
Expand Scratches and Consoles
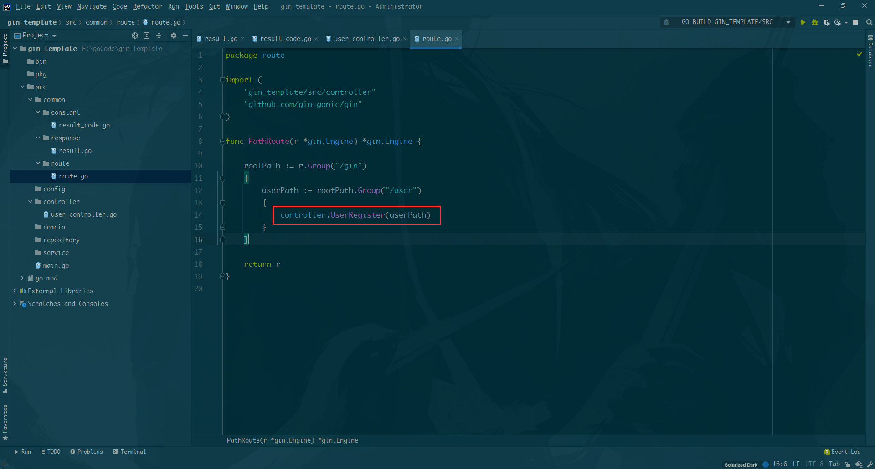(15, 303)
